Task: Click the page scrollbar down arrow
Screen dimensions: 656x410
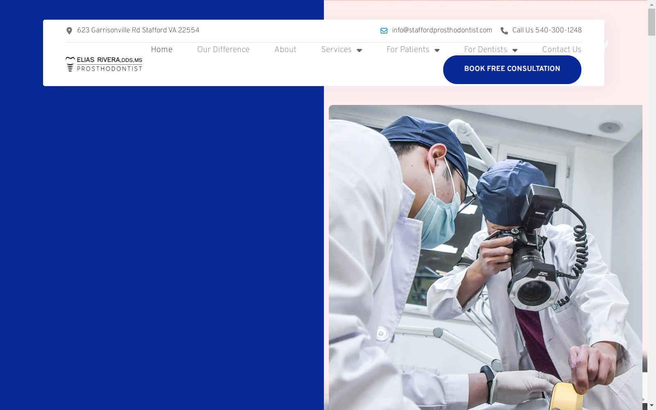Action: (651, 405)
